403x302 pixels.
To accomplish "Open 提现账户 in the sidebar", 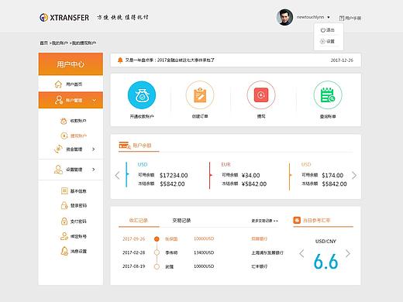I will [x=74, y=136].
